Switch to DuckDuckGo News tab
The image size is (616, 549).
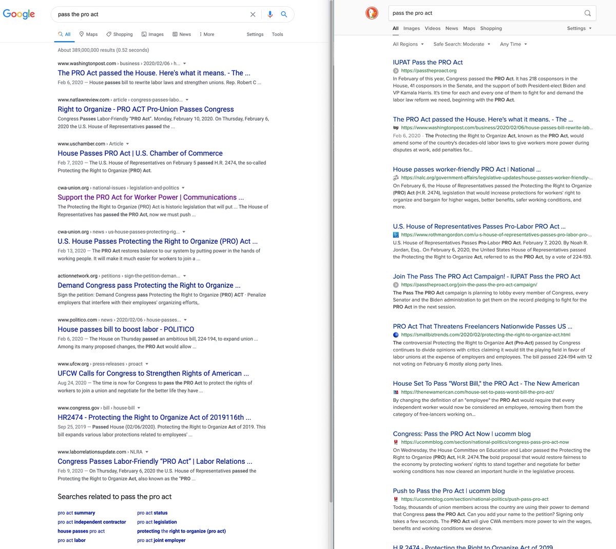click(452, 28)
